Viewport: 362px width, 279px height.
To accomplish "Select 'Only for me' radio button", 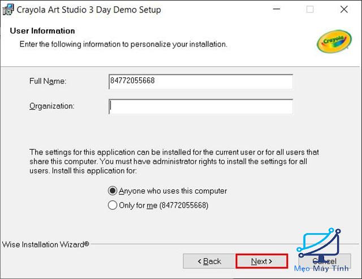I will coord(113,205).
